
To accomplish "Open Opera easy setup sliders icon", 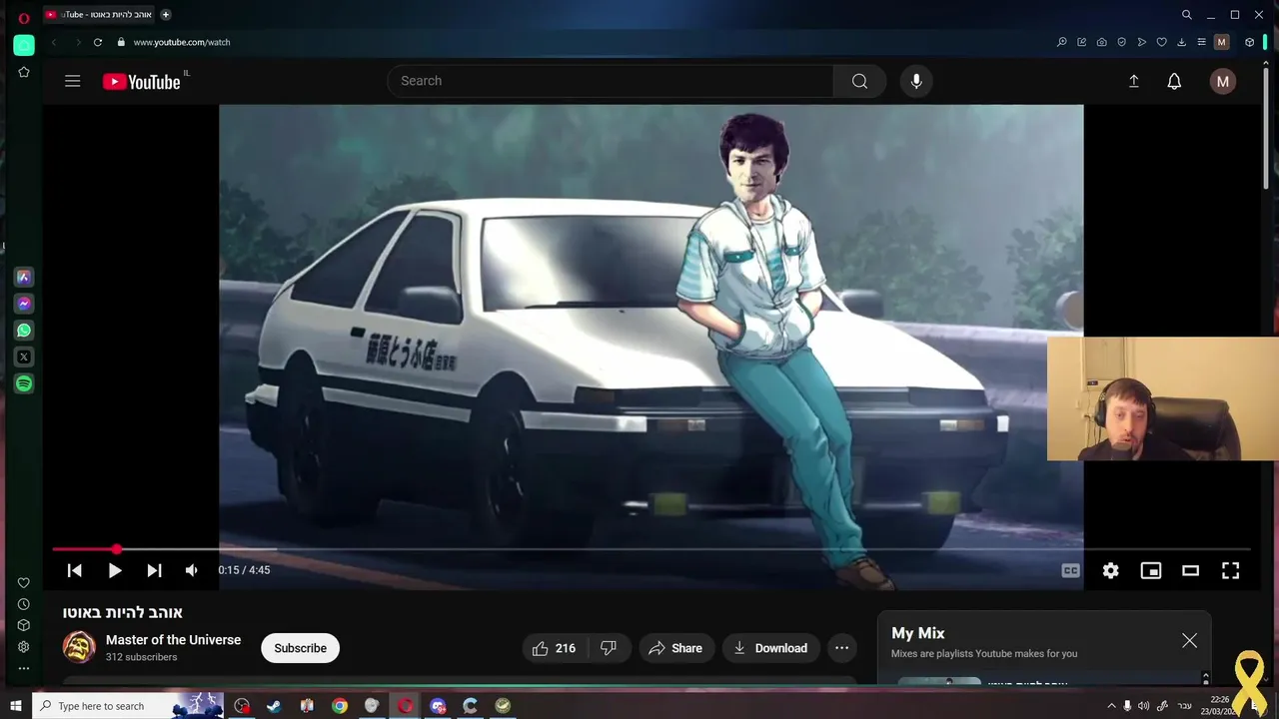I will (x=1201, y=42).
